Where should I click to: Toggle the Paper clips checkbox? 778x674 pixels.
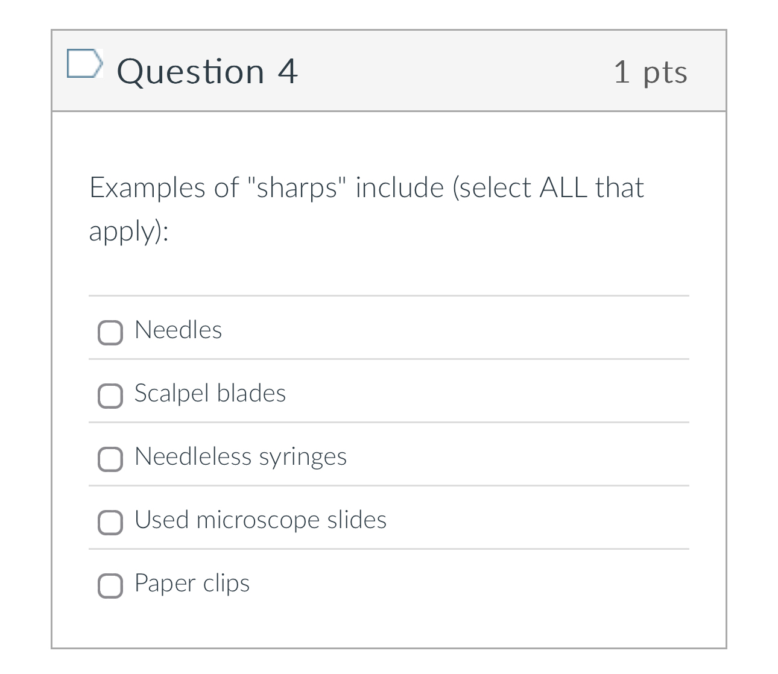click(x=110, y=585)
